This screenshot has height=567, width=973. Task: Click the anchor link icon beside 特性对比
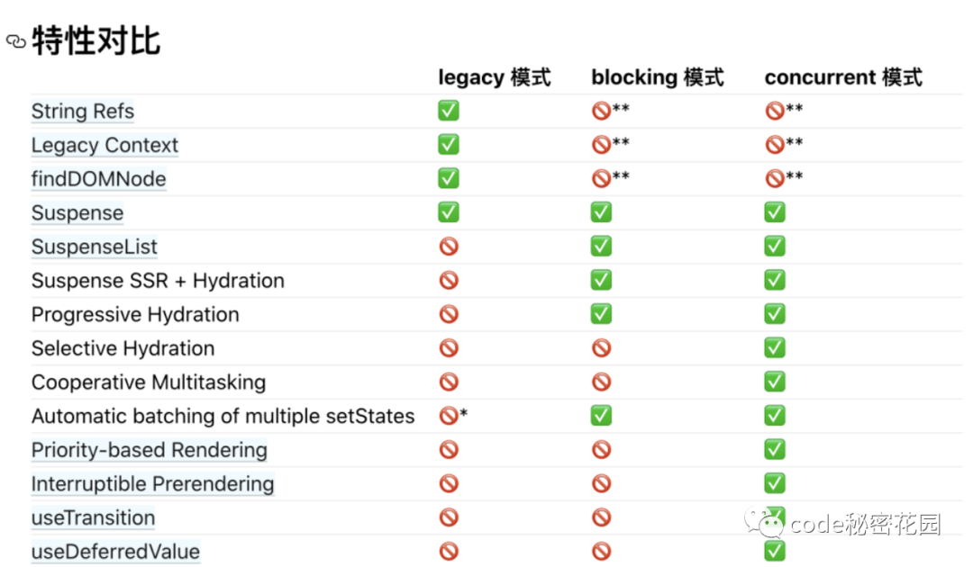[x=15, y=41]
